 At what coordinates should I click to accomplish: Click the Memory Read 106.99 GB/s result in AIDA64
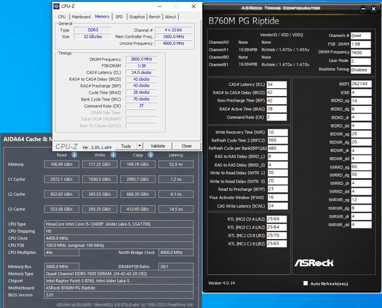(x=62, y=164)
